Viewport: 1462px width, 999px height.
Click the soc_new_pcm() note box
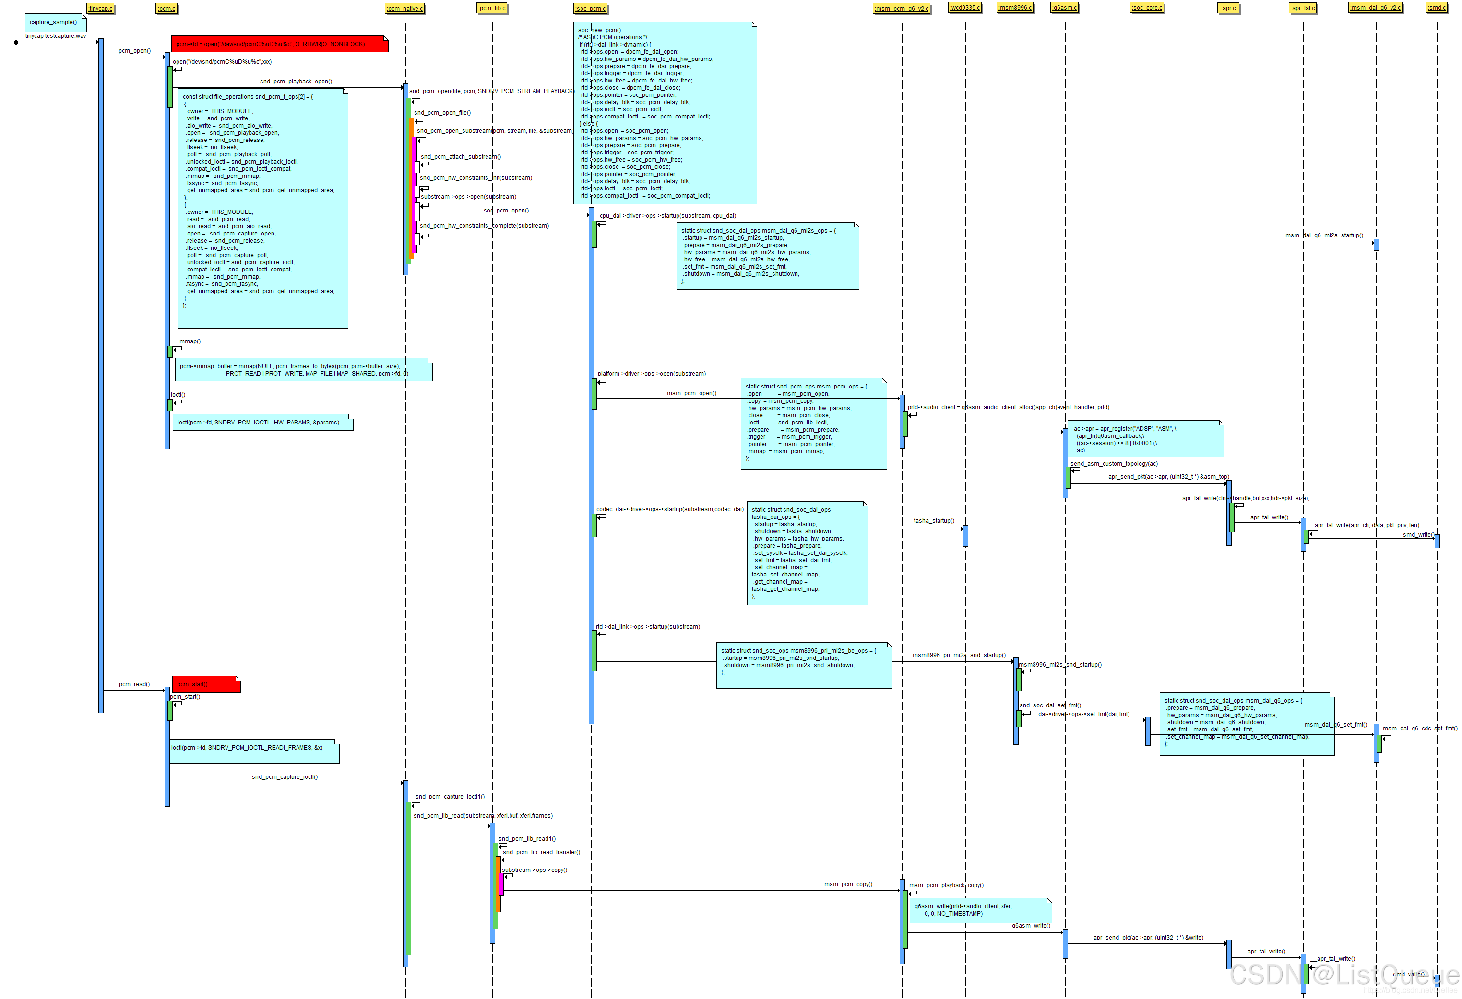(665, 113)
